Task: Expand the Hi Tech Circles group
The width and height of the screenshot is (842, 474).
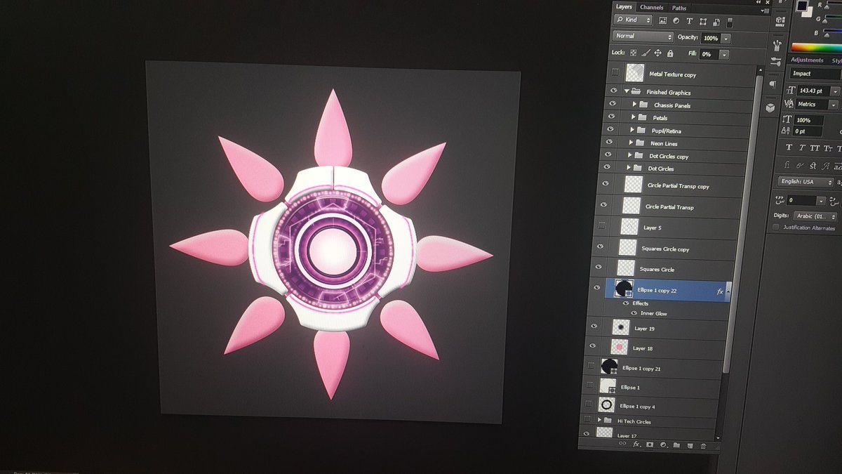Action: tap(599, 420)
